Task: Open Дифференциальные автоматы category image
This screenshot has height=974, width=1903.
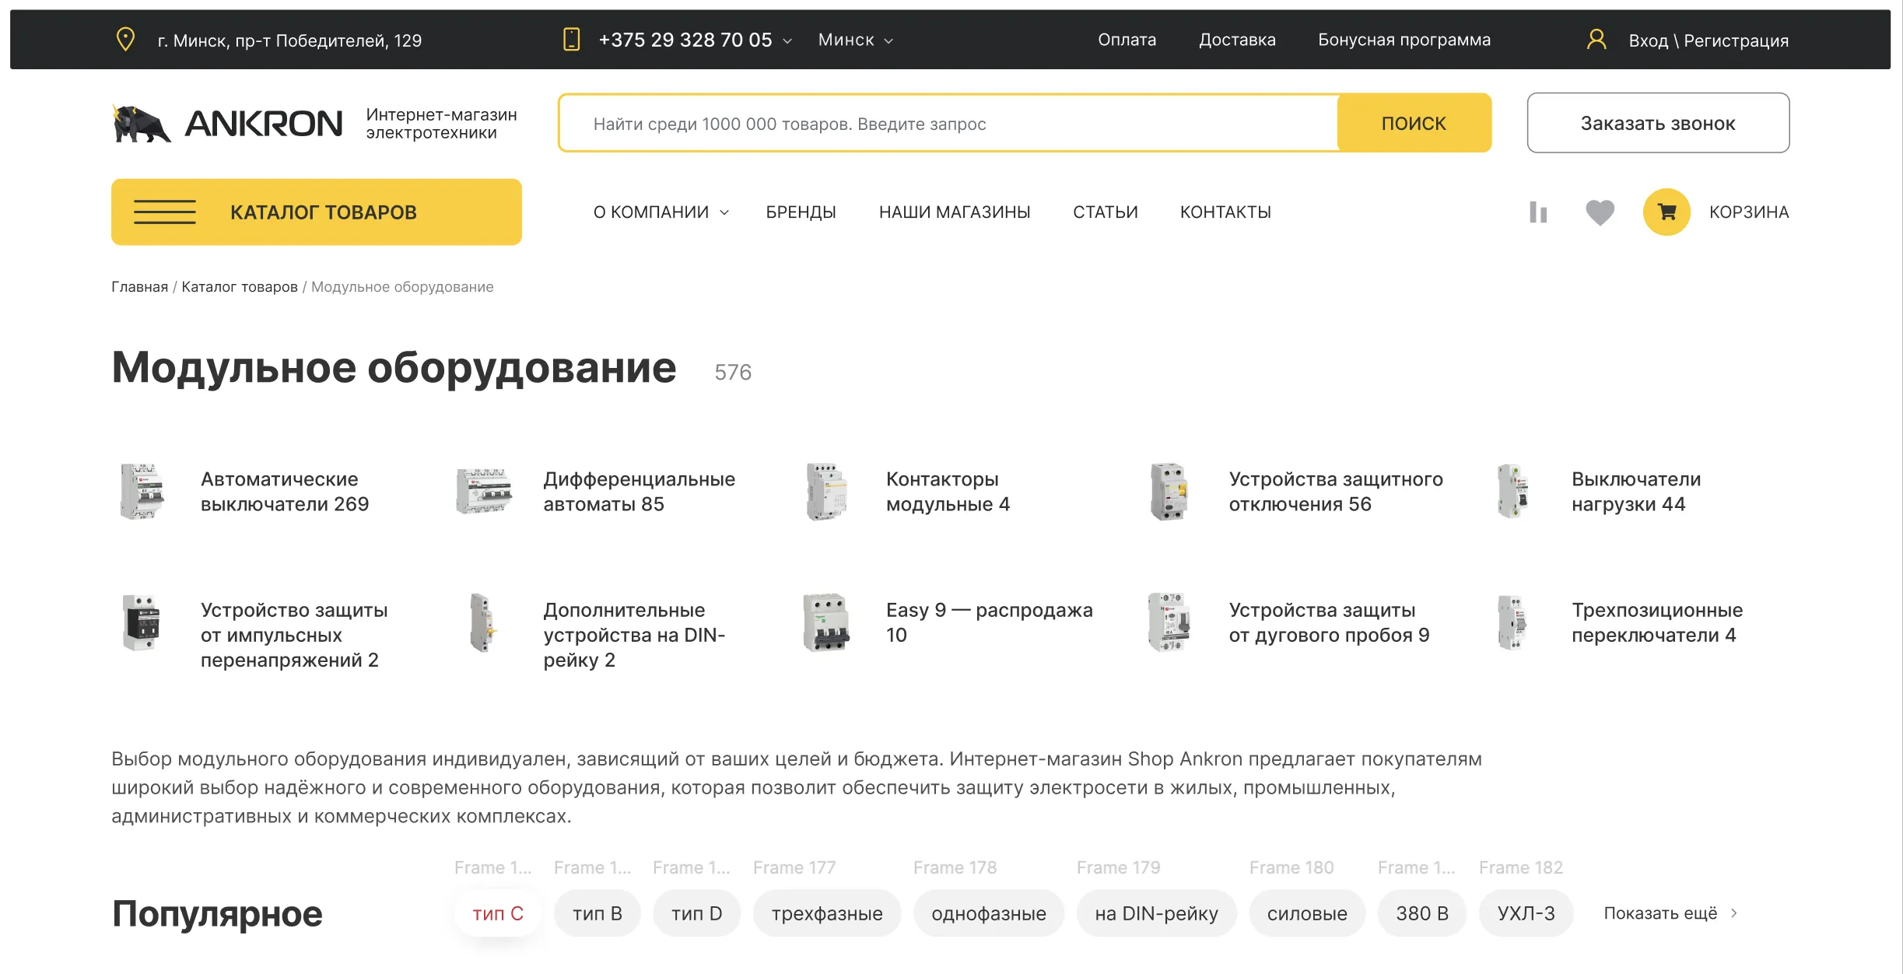Action: point(484,492)
